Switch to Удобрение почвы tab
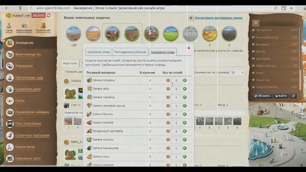Image resolution: width=306 pixels, height=172 pixels. pos(98,52)
